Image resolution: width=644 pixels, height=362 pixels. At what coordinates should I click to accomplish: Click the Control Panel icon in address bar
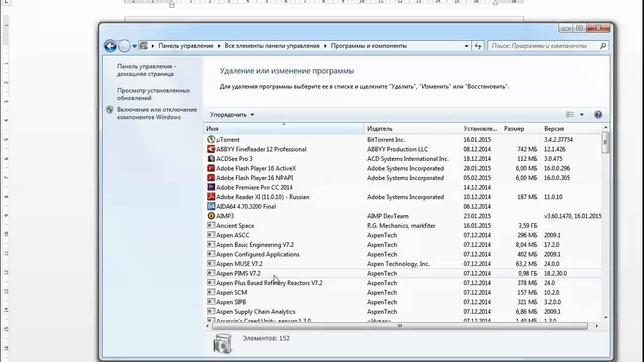(x=143, y=46)
